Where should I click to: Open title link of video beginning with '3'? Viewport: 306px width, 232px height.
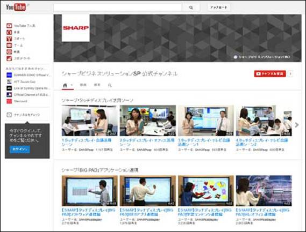pos(204,143)
